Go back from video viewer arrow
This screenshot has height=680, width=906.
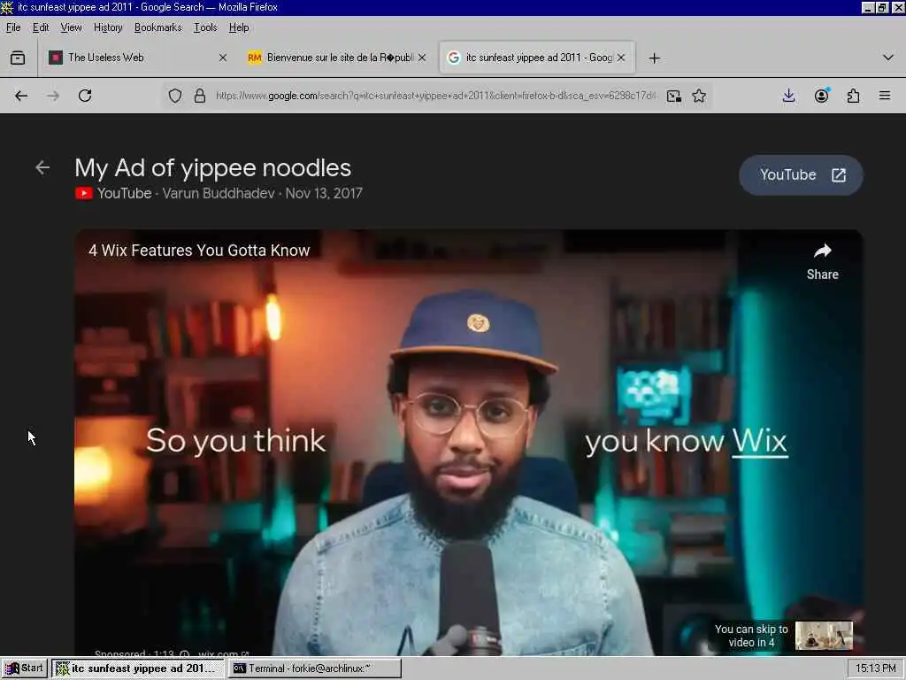point(42,167)
